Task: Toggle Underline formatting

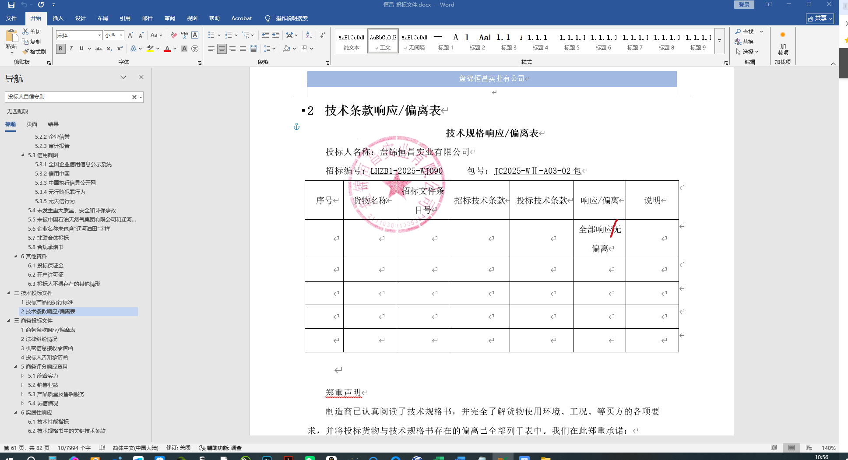Action: pos(81,49)
